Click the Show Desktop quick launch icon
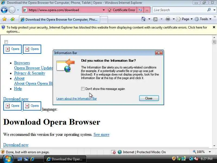The height and width of the screenshot is (163, 217). tap(20, 159)
